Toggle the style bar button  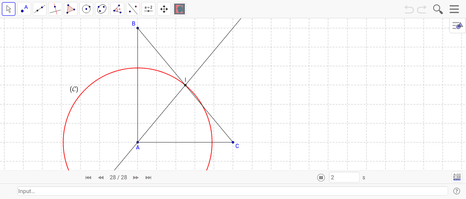coord(458,26)
